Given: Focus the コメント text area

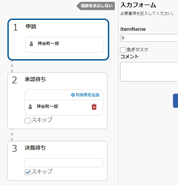Looking at the screenshot, I should 149,72.
